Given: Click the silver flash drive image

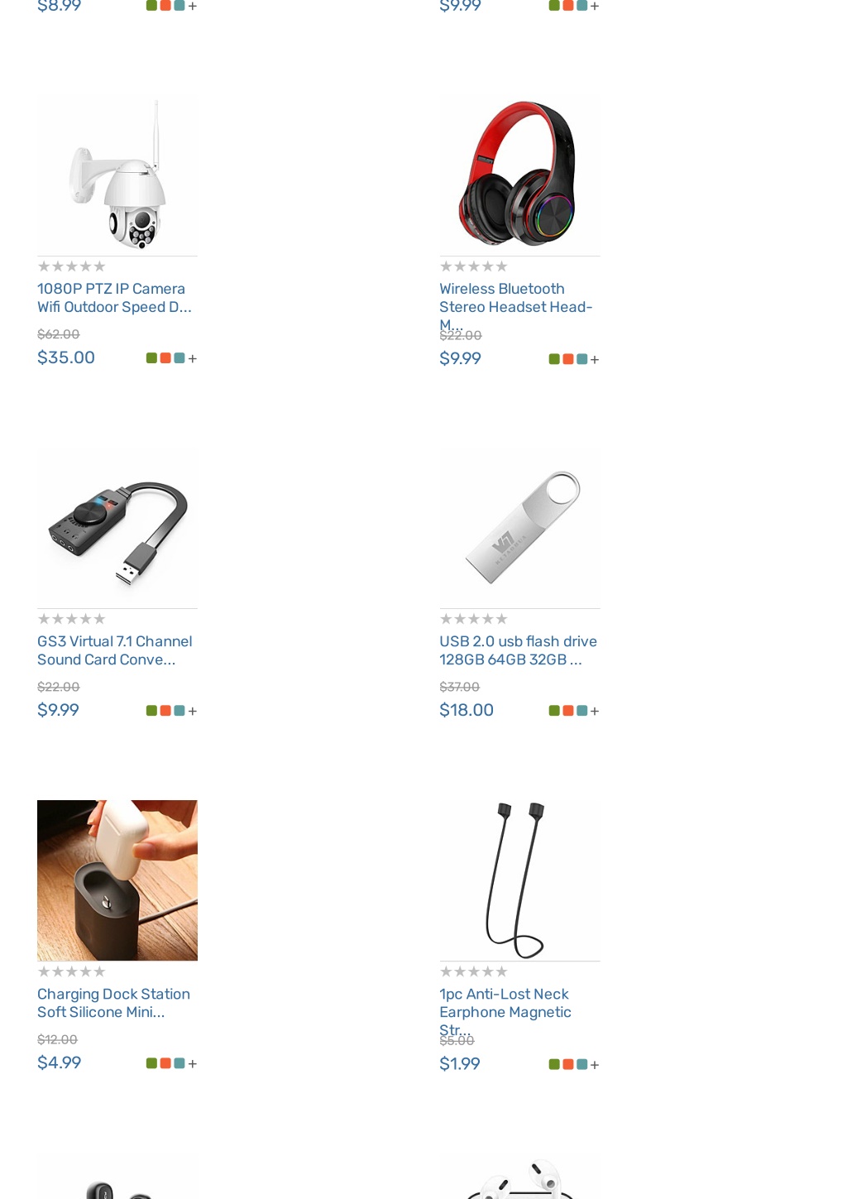Looking at the screenshot, I should coord(519,528).
